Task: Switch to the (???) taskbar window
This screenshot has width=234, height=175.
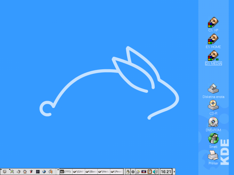Action: (66, 172)
